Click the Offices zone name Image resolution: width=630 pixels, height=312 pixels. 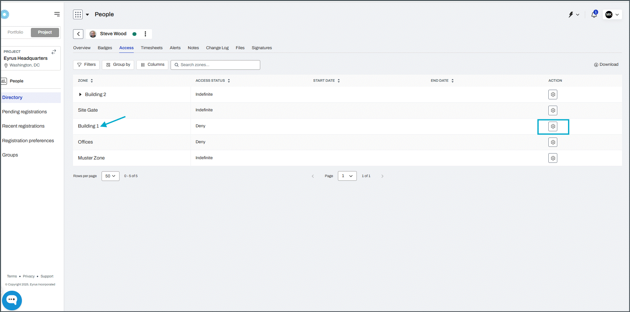point(85,142)
